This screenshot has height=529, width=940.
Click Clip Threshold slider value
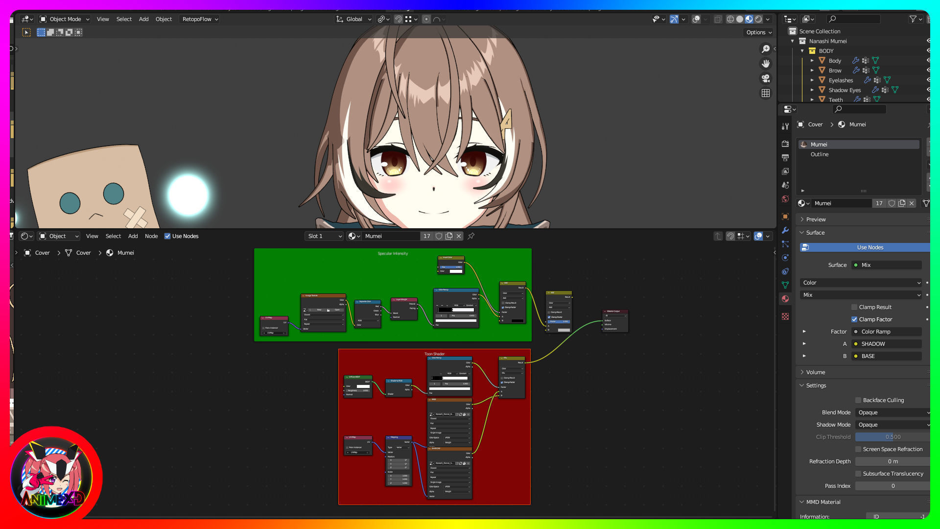893,437
